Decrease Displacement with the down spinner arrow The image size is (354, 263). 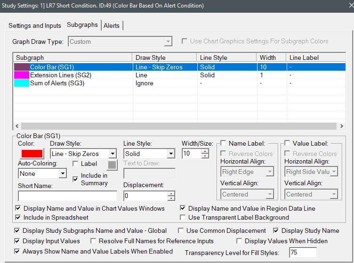(171, 198)
